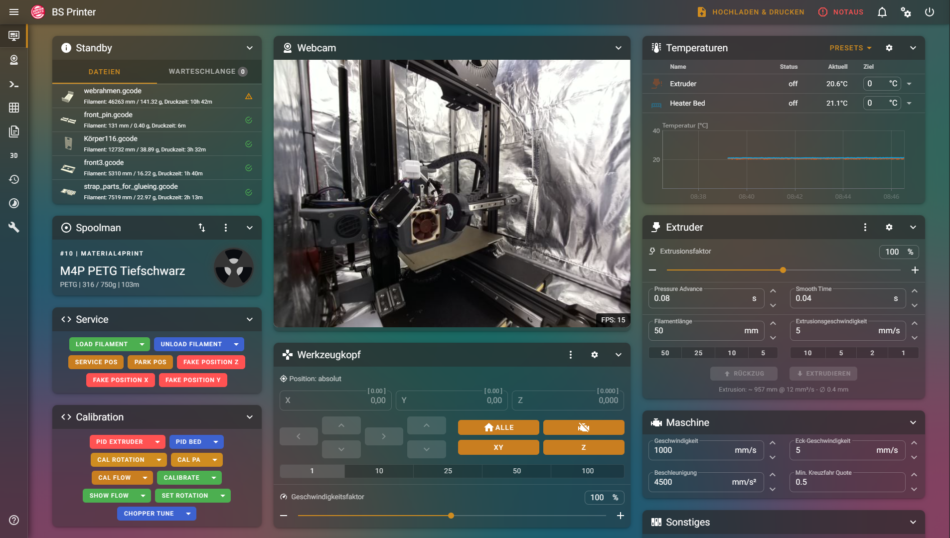The width and height of the screenshot is (950, 538).
Task: Select the 25 mm filament length preset
Action: (698, 353)
